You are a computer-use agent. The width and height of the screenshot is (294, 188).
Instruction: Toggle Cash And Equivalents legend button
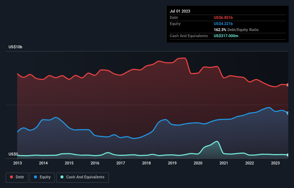click(82, 177)
